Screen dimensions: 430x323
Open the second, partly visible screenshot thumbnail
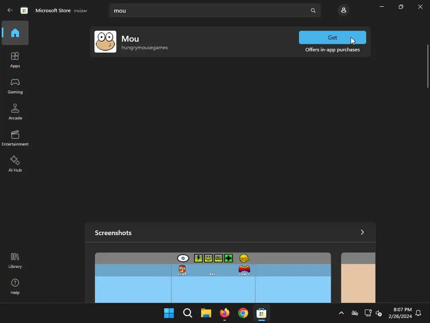click(x=358, y=278)
